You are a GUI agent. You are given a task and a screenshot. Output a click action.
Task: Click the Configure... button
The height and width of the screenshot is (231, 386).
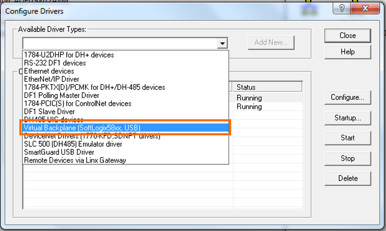(x=348, y=97)
